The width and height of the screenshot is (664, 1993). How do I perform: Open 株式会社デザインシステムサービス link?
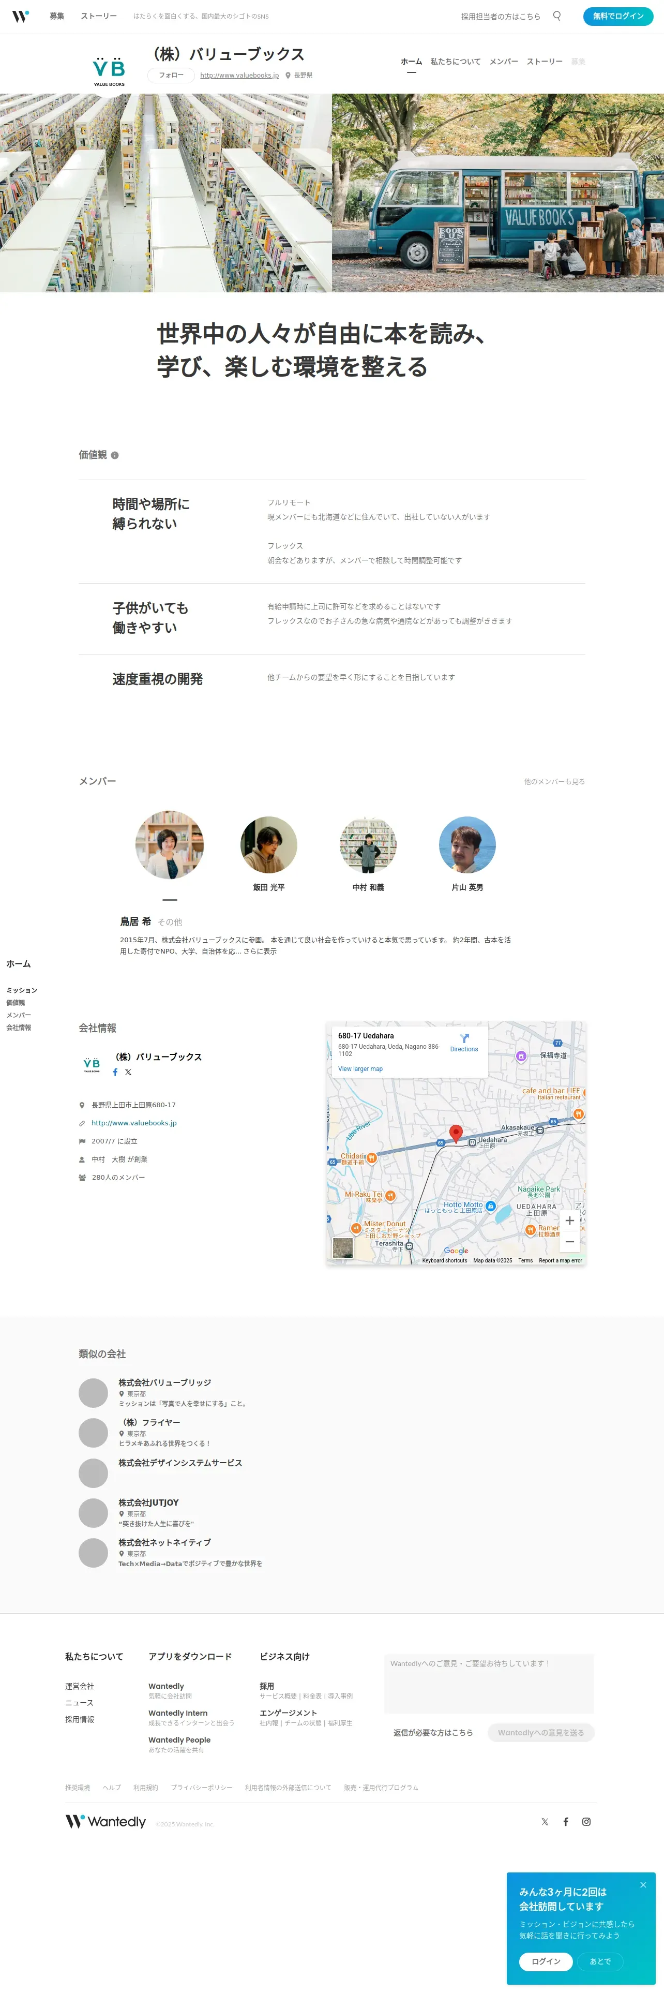pyautogui.click(x=180, y=1462)
